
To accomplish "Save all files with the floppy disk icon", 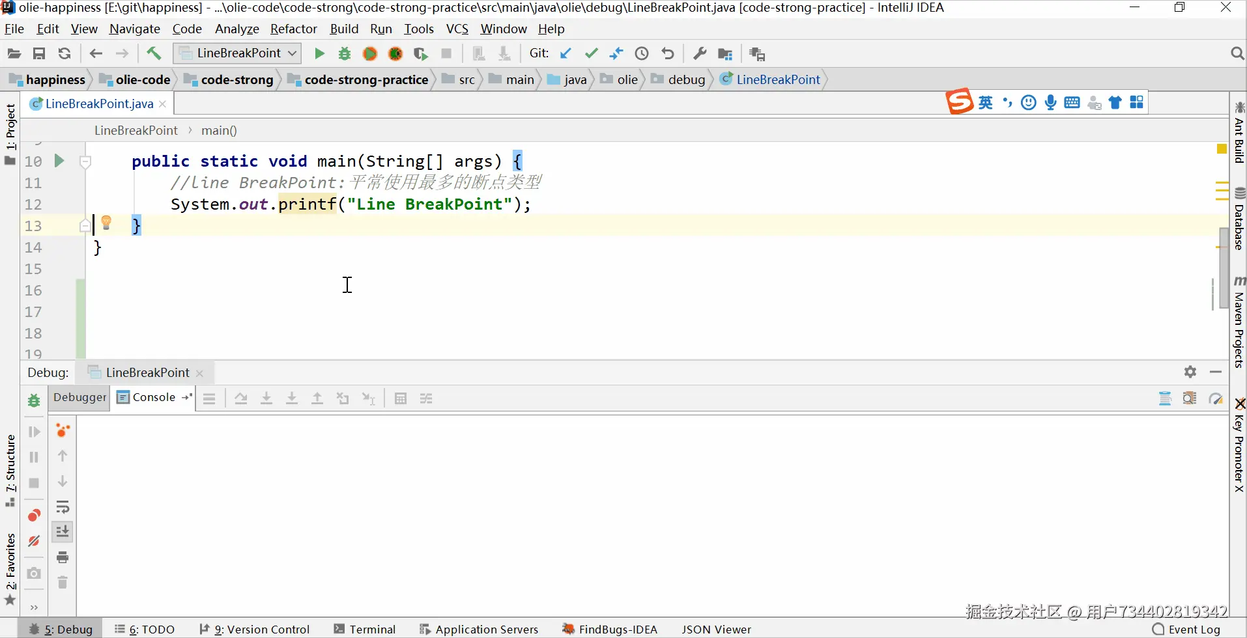I will point(39,53).
